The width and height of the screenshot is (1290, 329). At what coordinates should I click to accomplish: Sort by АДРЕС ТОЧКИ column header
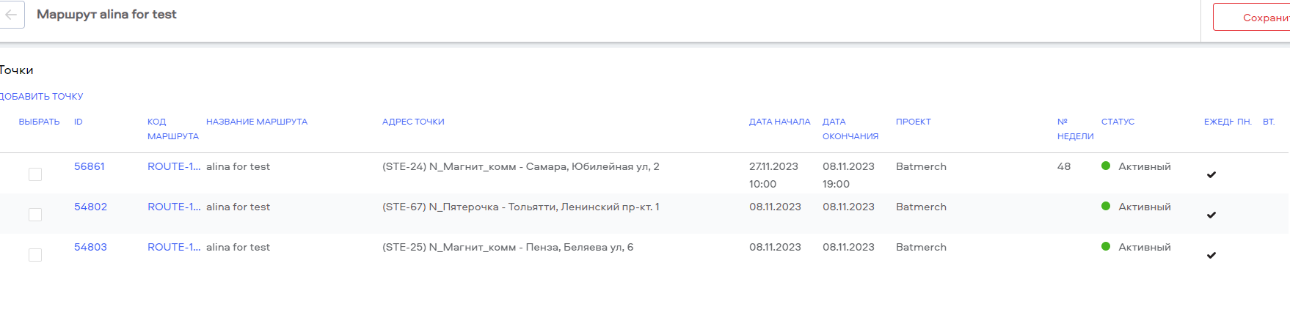point(413,122)
